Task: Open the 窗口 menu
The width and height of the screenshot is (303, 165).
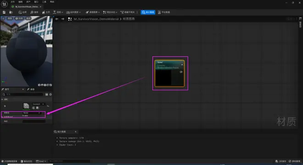Action: [36, 2]
